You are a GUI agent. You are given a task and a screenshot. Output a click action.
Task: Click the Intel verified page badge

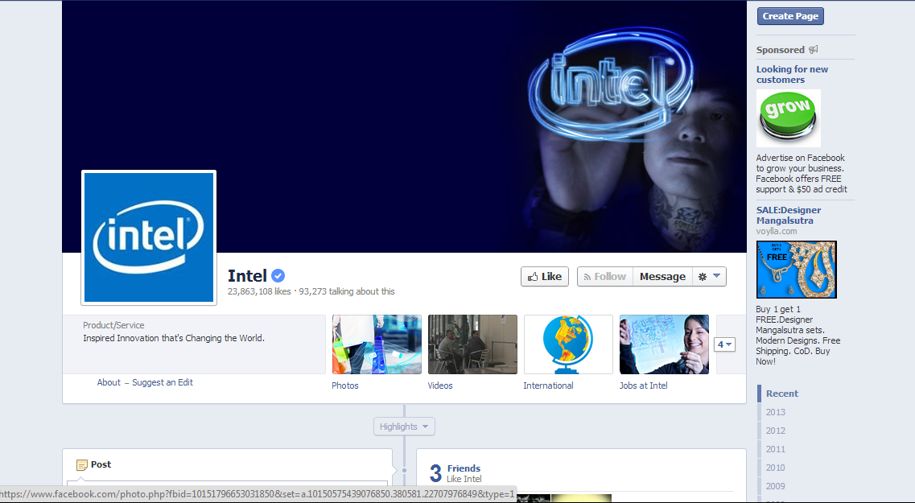coord(278,276)
